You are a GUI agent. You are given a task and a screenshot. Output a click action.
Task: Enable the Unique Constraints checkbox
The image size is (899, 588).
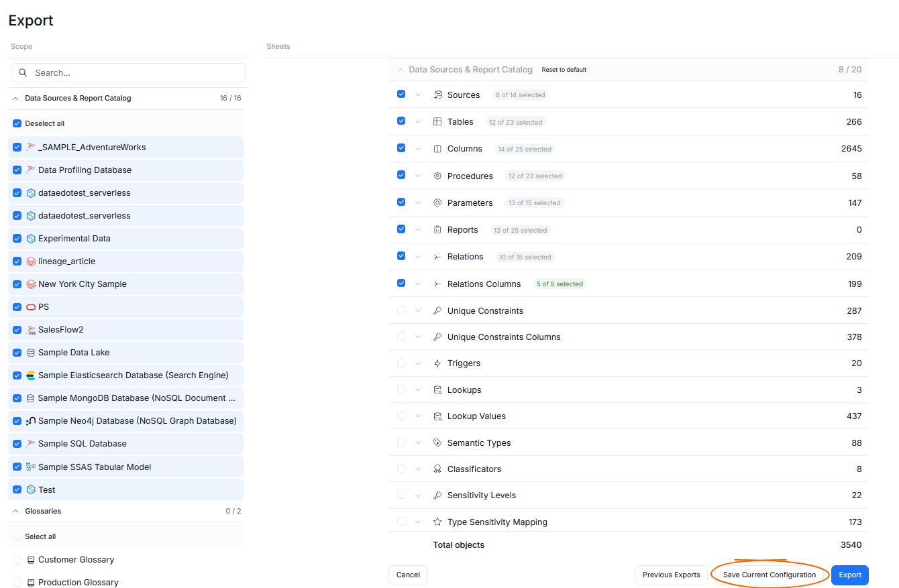click(401, 310)
